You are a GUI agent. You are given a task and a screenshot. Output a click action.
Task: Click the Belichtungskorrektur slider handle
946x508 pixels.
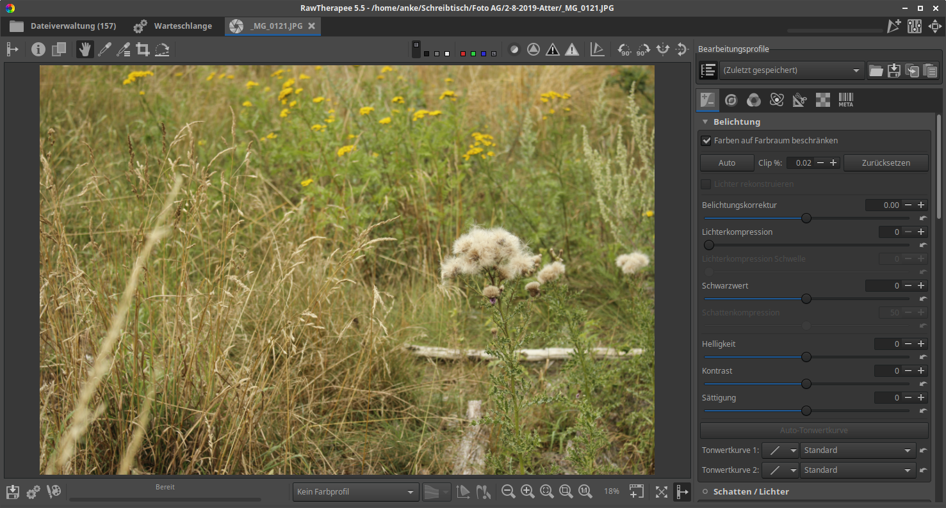tap(806, 218)
